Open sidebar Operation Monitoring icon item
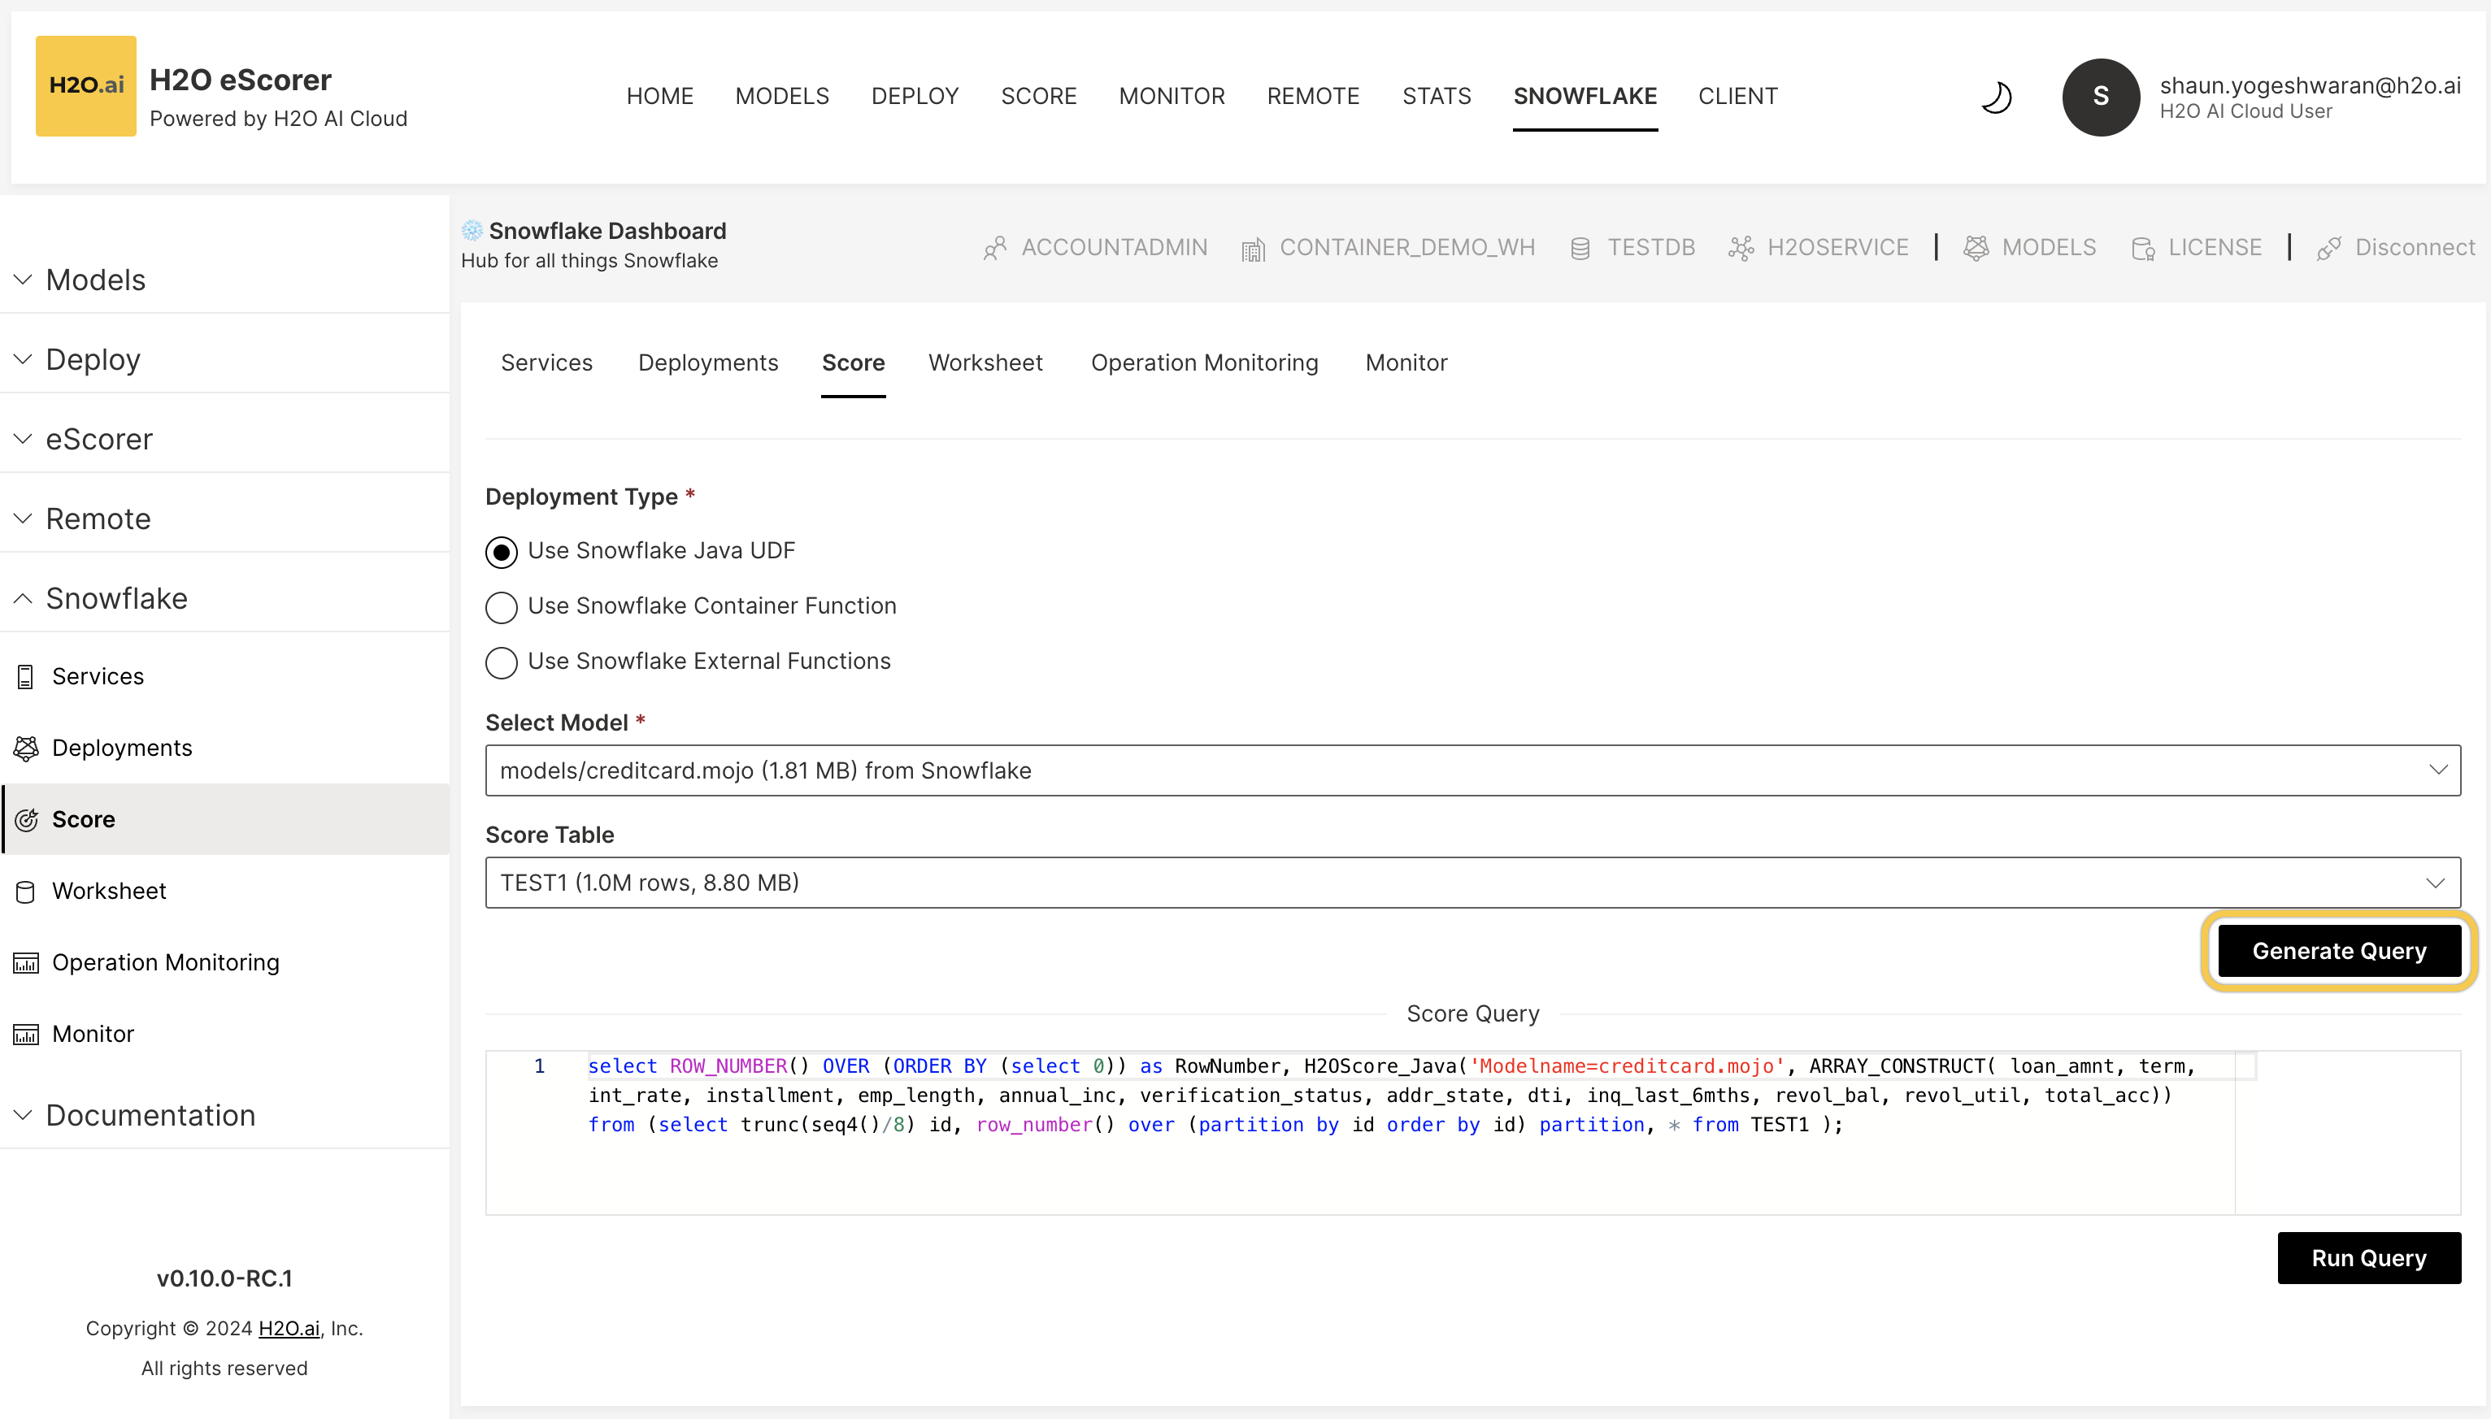This screenshot has height=1419, width=2491. 26,963
